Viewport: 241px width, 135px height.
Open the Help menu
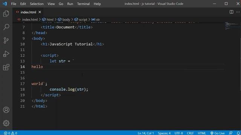(97, 4)
